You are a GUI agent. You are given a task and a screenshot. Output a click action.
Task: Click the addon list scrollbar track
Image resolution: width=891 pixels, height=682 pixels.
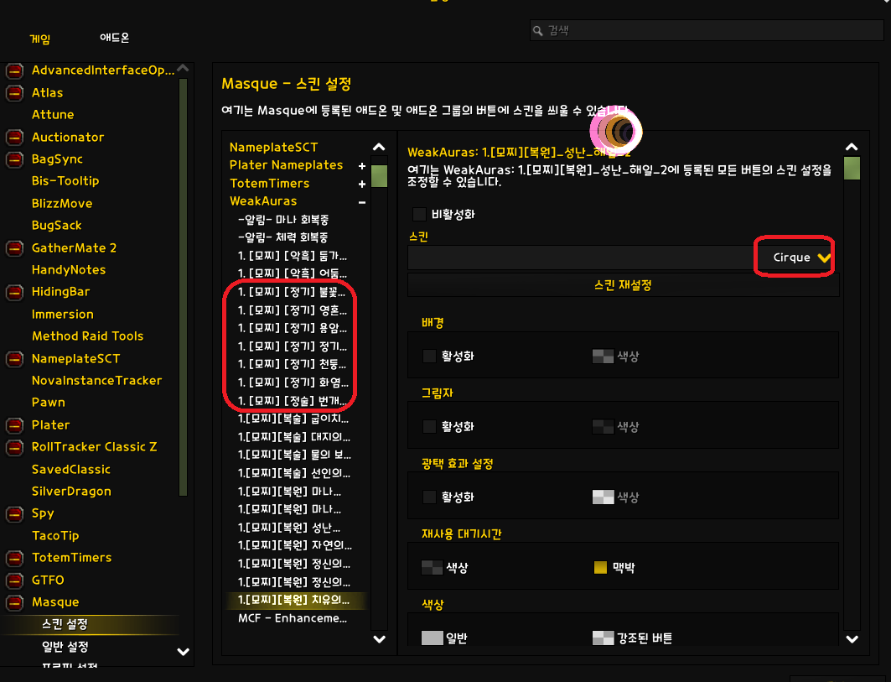pos(183,287)
